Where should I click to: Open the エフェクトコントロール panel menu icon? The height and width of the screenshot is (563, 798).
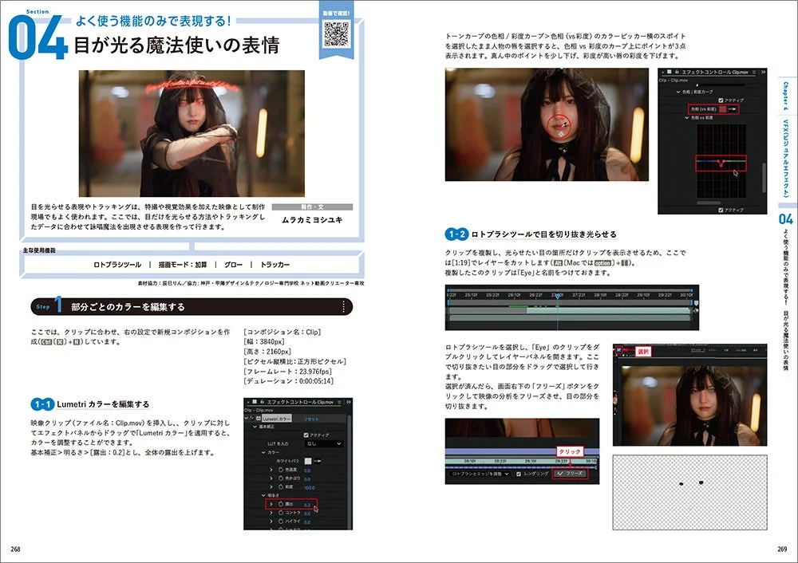tap(339, 402)
